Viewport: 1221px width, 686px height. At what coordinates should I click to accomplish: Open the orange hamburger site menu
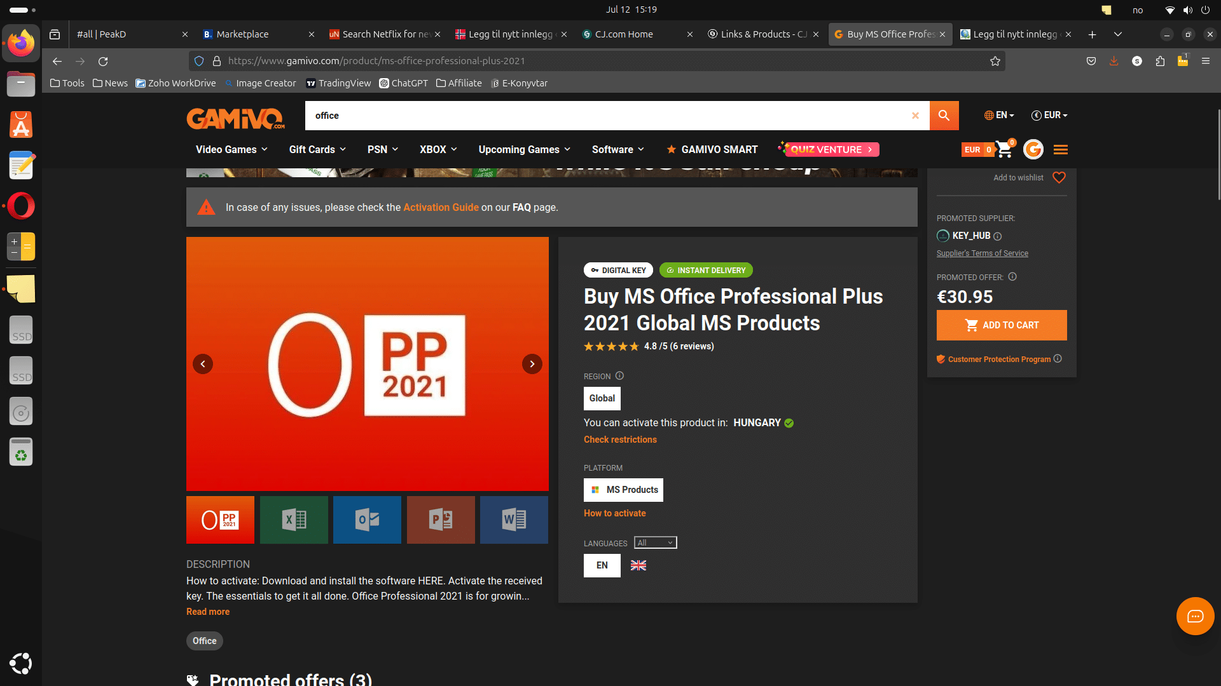(x=1061, y=150)
